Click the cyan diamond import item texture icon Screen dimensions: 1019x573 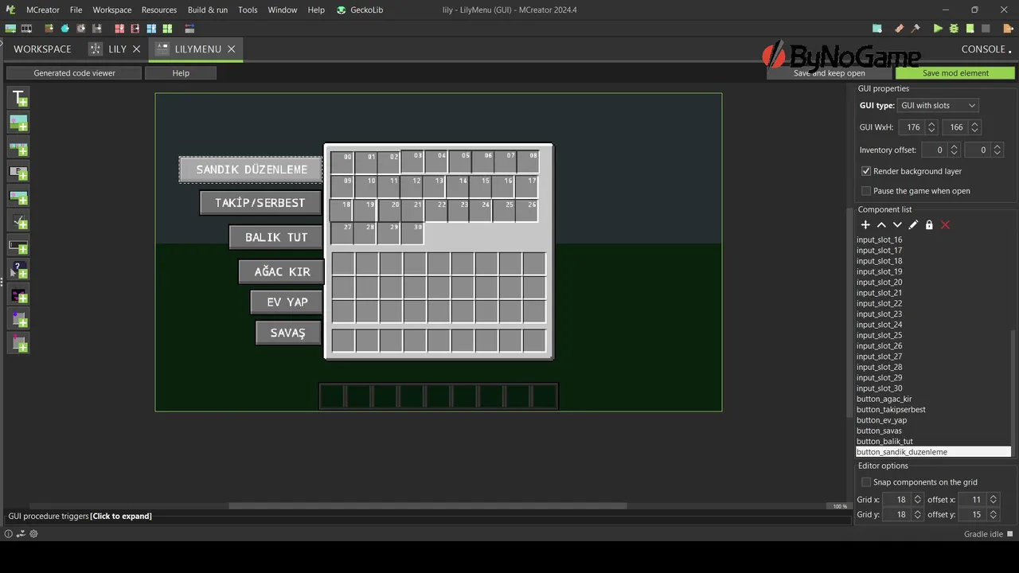click(65, 29)
